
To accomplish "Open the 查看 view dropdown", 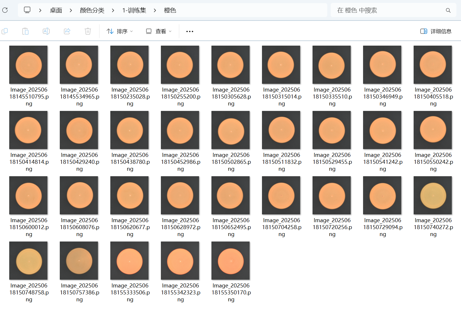I will (x=159, y=31).
